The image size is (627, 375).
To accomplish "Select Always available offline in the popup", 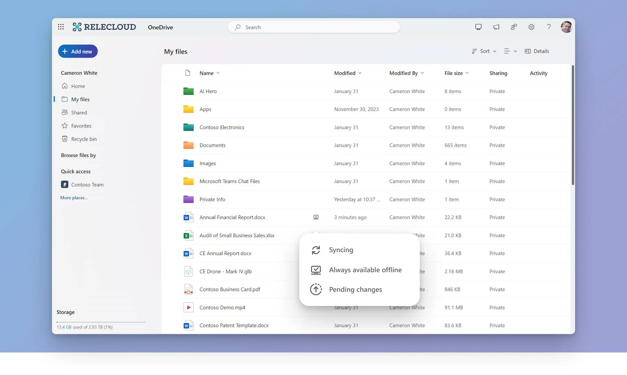I will [365, 270].
